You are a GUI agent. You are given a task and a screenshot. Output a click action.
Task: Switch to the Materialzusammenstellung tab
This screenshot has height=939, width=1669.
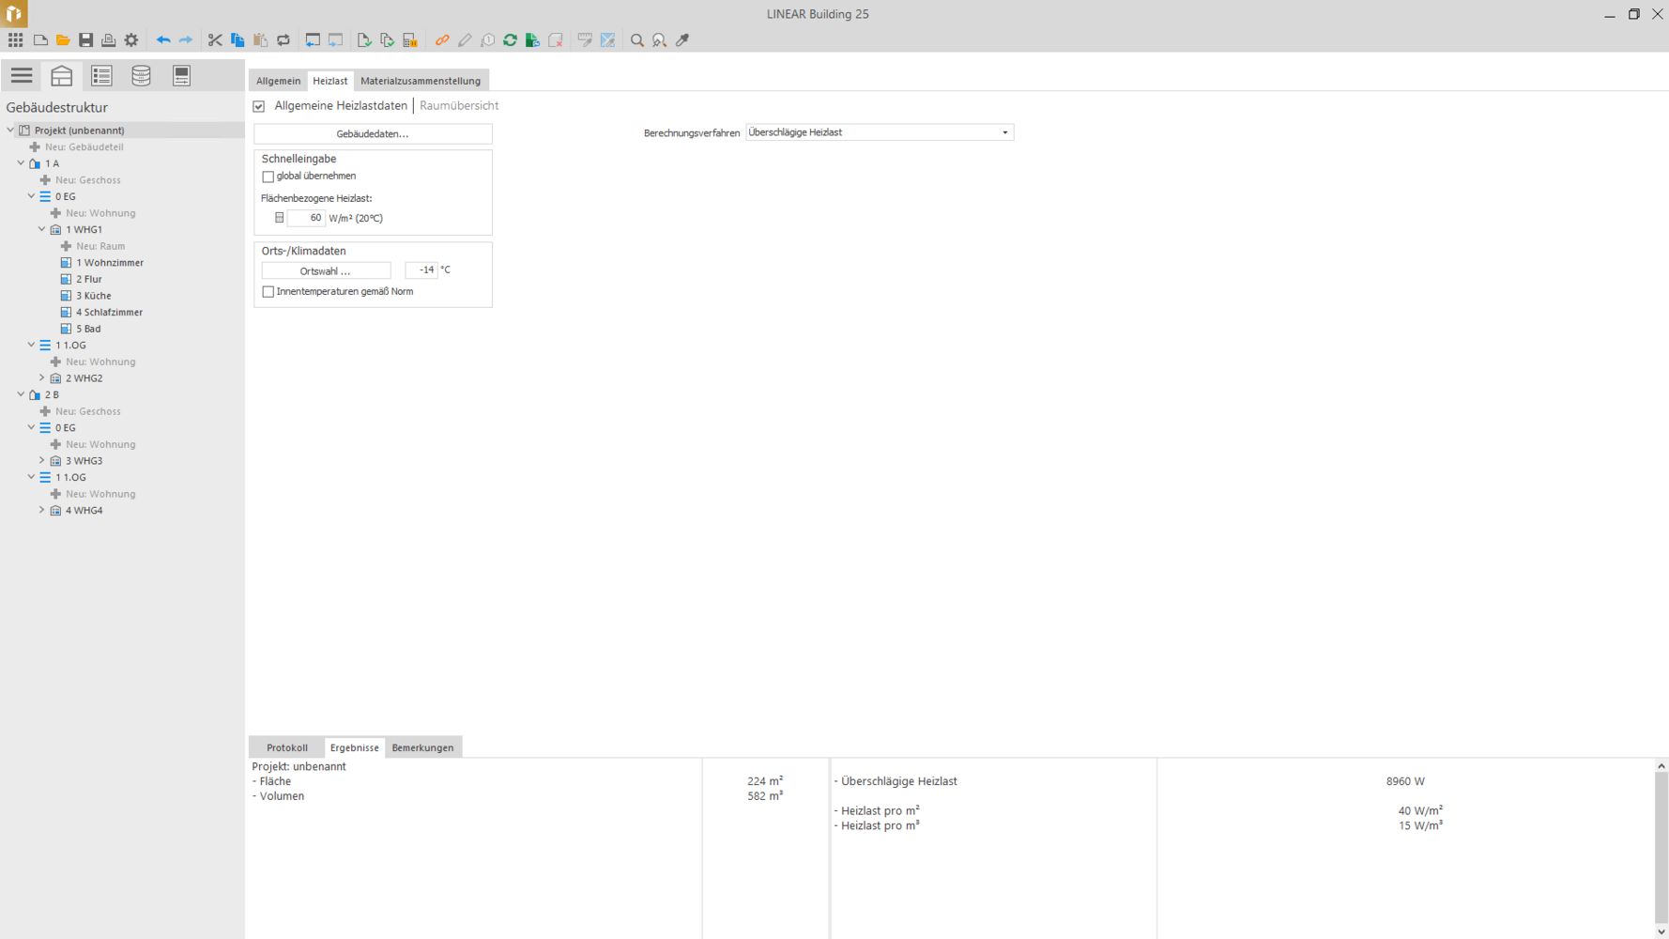(420, 81)
